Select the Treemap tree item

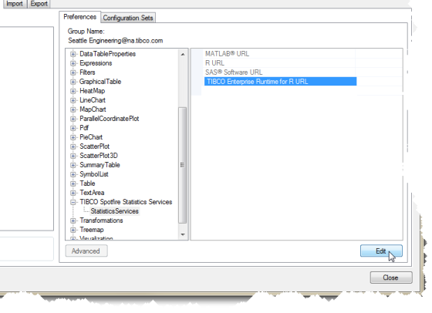[92, 230]
